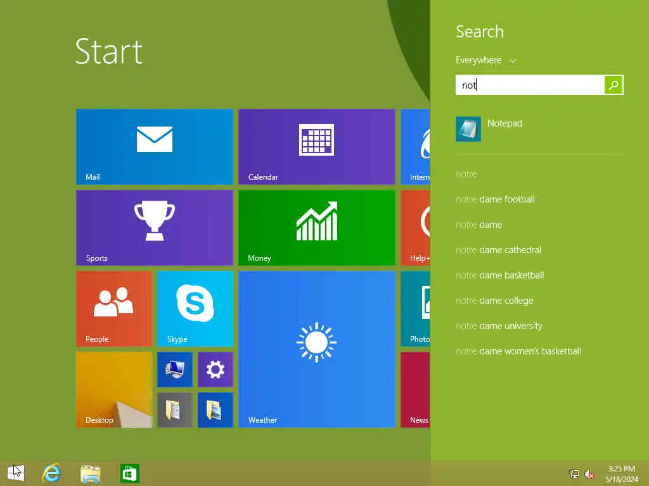The width and height of the screenshot is (649, 486).
Task: Open the Internet Explorer tile
Action: [415, 147]
